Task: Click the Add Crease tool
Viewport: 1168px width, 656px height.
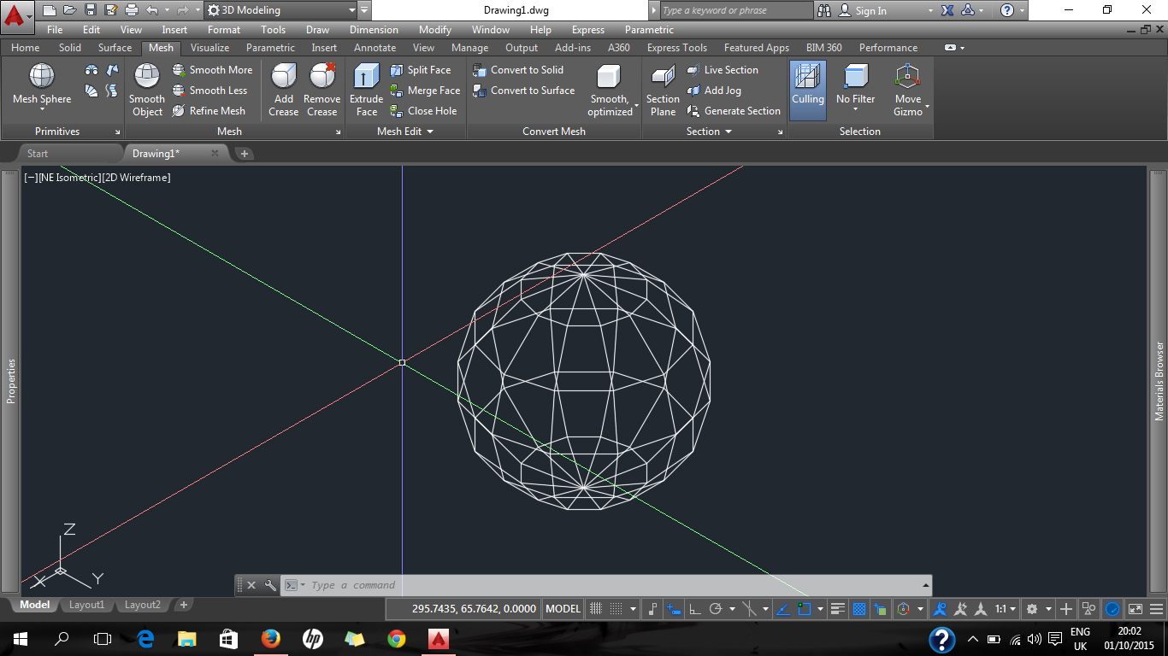Action: point(282,90)
